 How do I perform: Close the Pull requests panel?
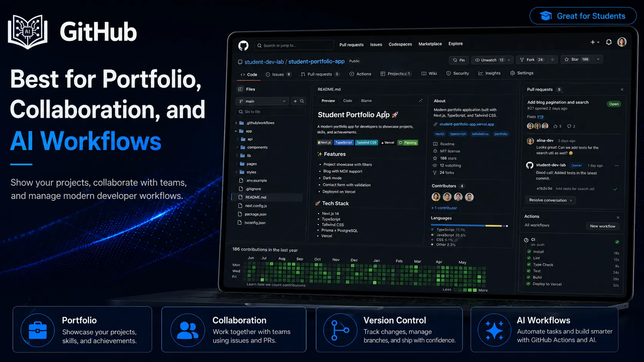click(x=622, y=90)
